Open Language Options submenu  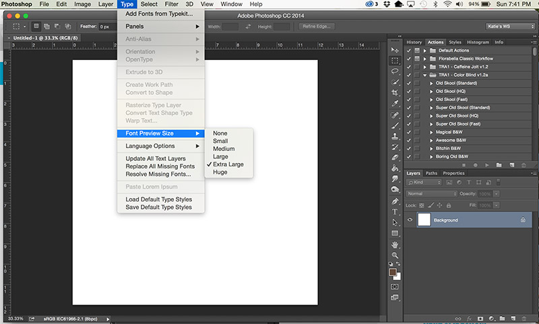point(161,146)
